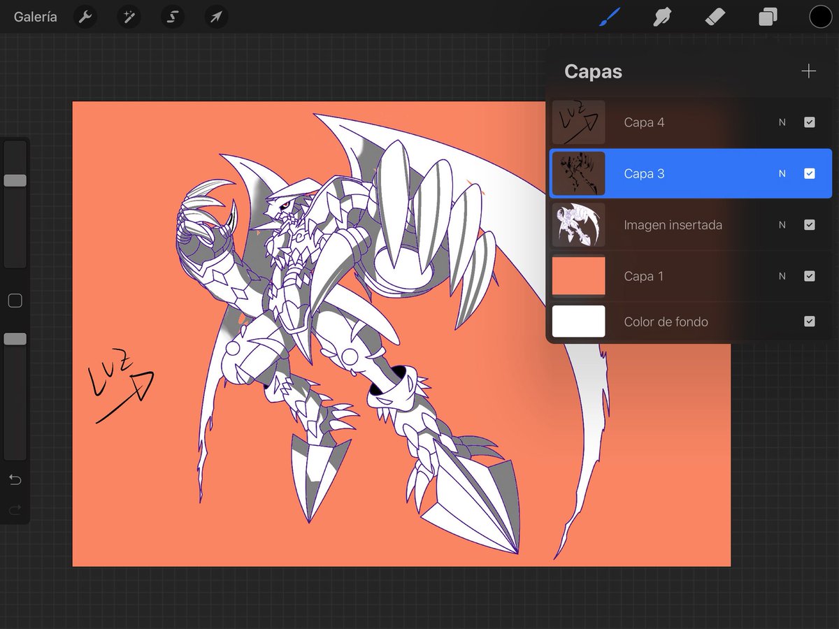Select the Smudge tool
This screenshot has width=839, height=629.
point(662,17)
